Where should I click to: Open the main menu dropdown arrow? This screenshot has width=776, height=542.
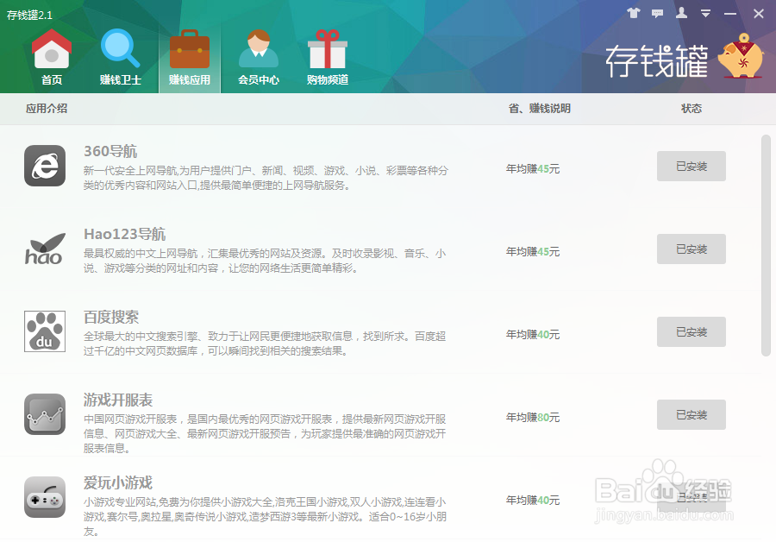[705, 13]
